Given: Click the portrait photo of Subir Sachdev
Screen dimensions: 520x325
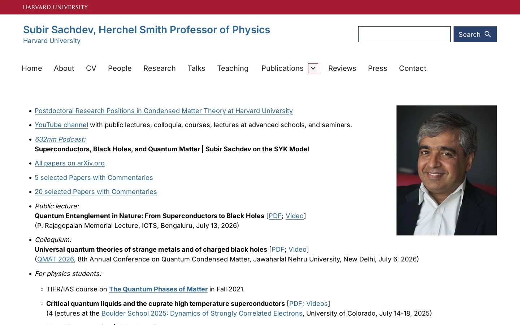Looking at the screenshot, I should click(x=447, y=170).
